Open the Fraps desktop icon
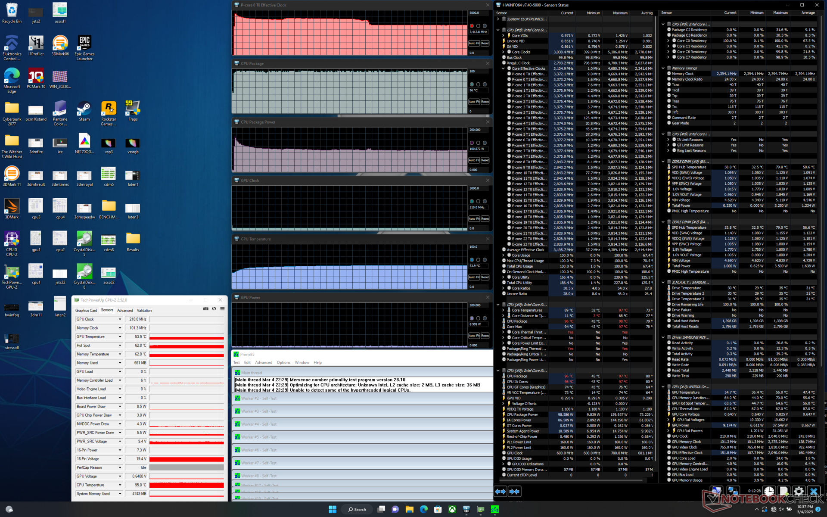Viewport: 827px width, 517px height. [x=133, y=111]
